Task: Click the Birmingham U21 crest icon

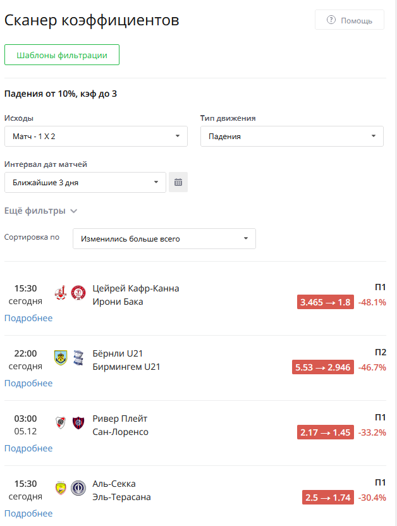Action: 78,358
